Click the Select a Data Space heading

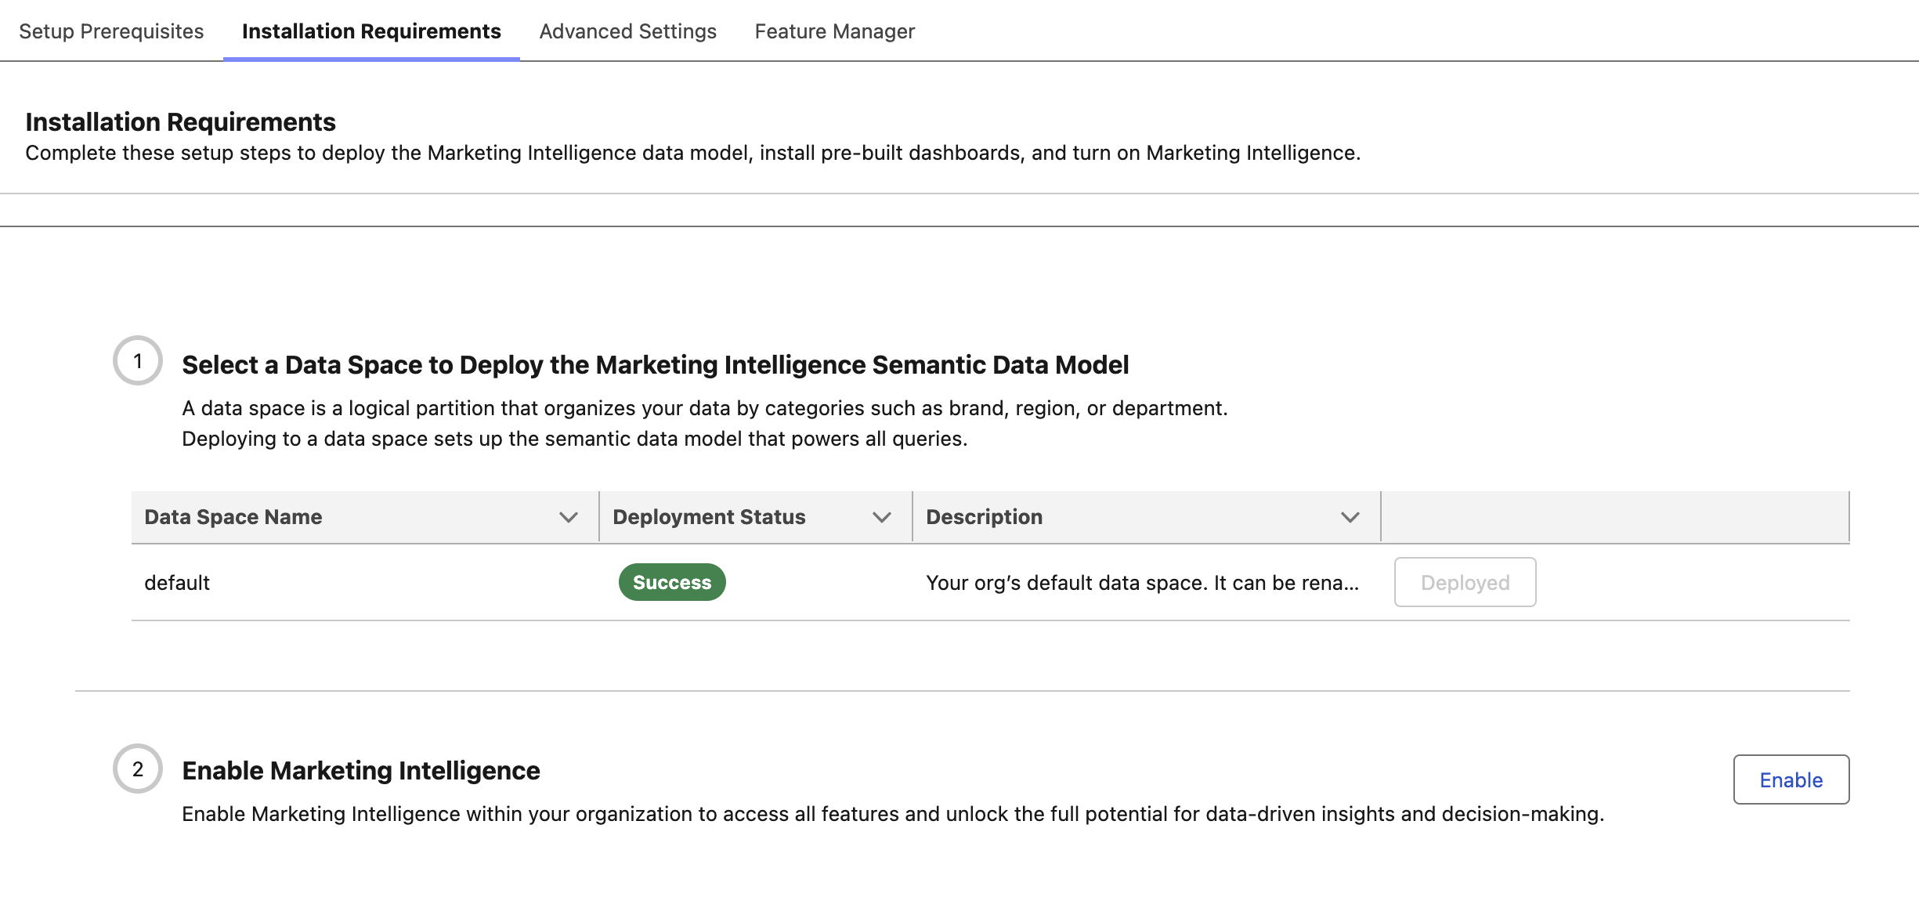655,363
